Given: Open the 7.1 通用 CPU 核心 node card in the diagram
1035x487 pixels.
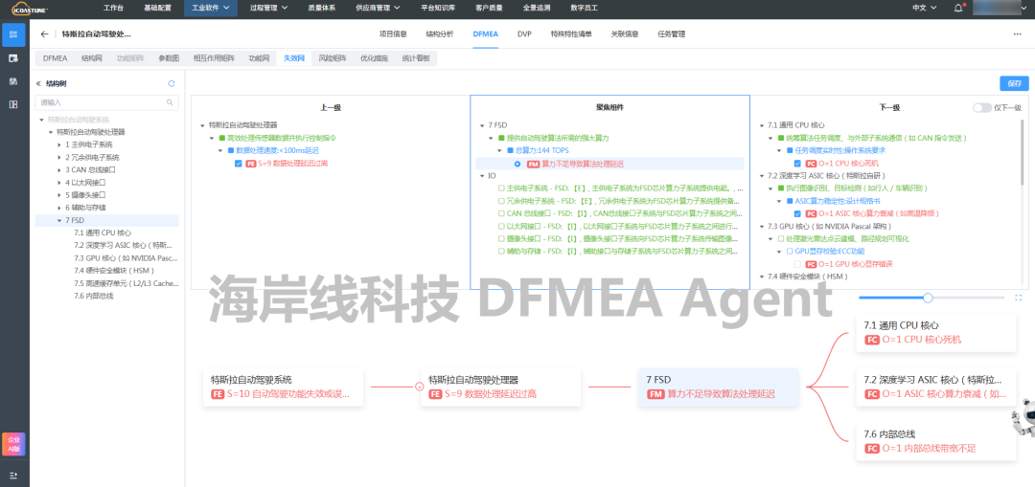Looking at the screenshot, I should [936, 333].
